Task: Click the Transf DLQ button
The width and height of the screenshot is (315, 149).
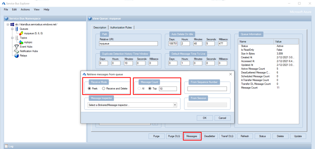Action: coord(227,136)
